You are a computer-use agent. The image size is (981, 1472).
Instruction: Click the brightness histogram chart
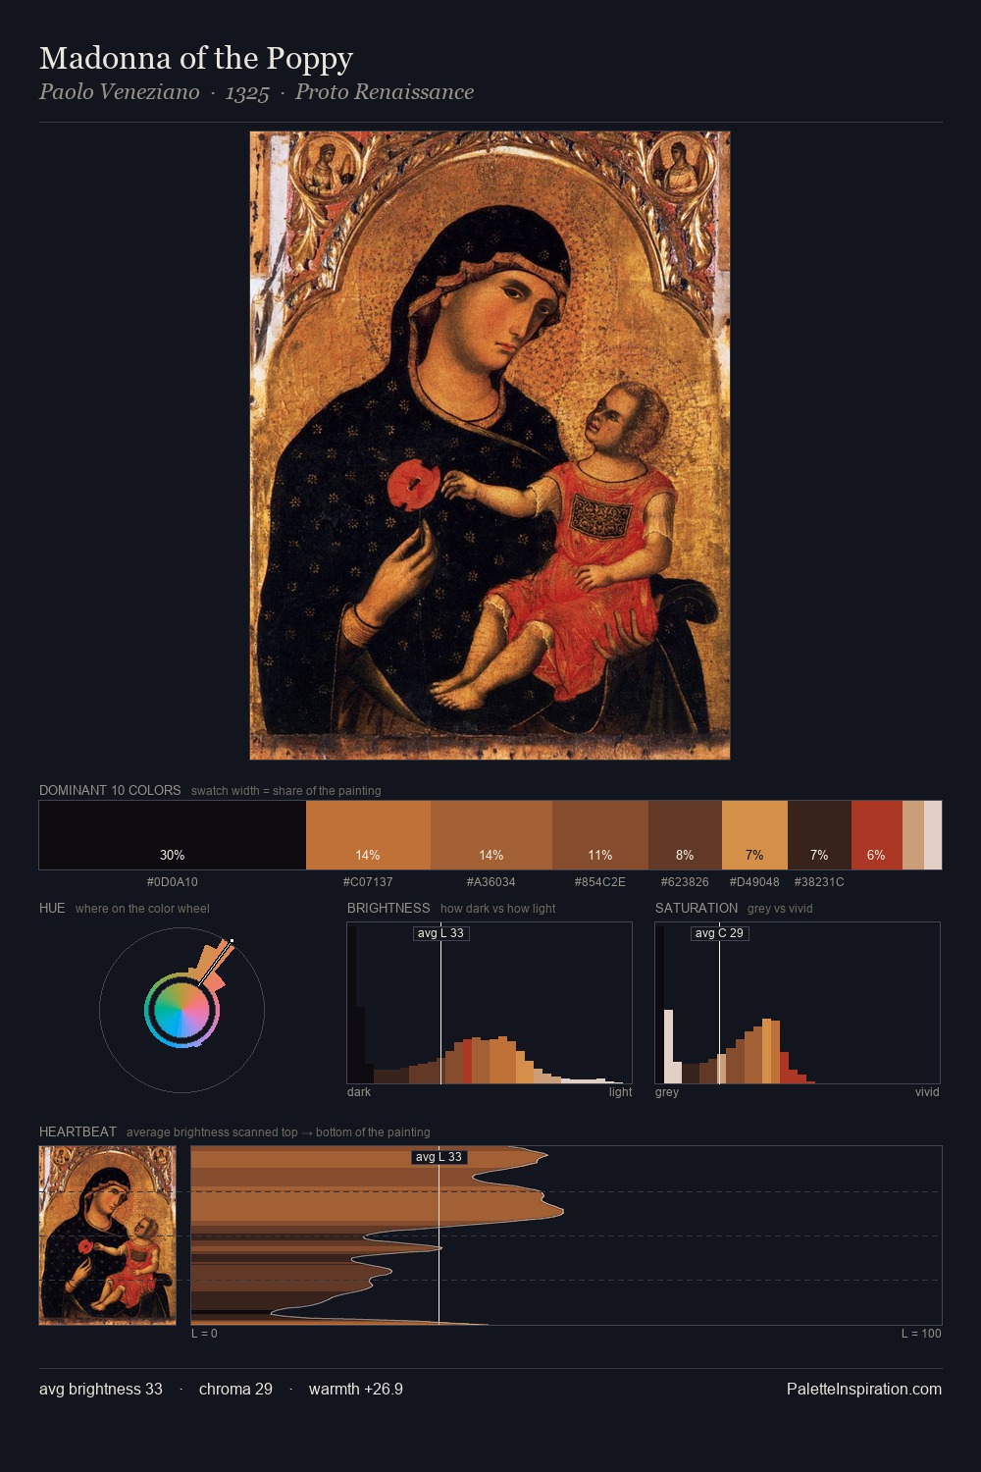click(490, 1003)
